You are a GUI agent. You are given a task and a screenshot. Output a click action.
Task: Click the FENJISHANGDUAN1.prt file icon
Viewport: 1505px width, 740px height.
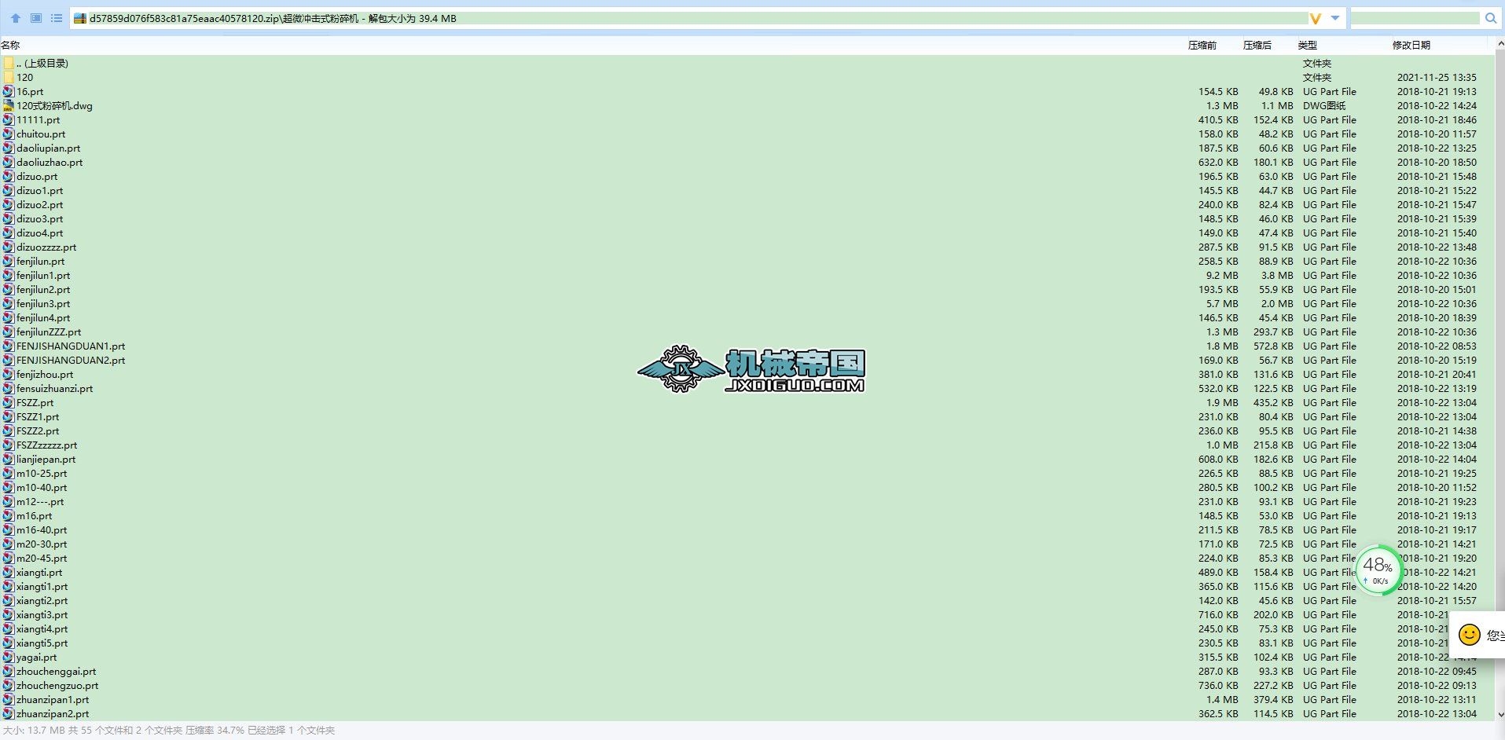coord(9,346)
